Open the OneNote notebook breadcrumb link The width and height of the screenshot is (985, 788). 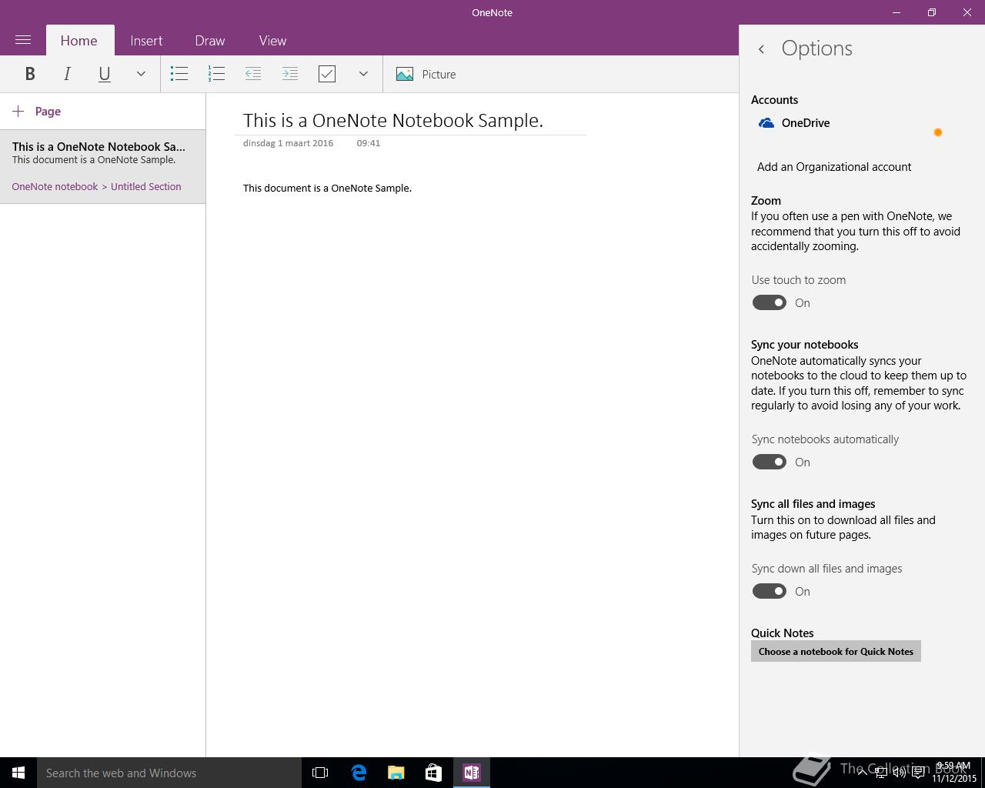55,187
